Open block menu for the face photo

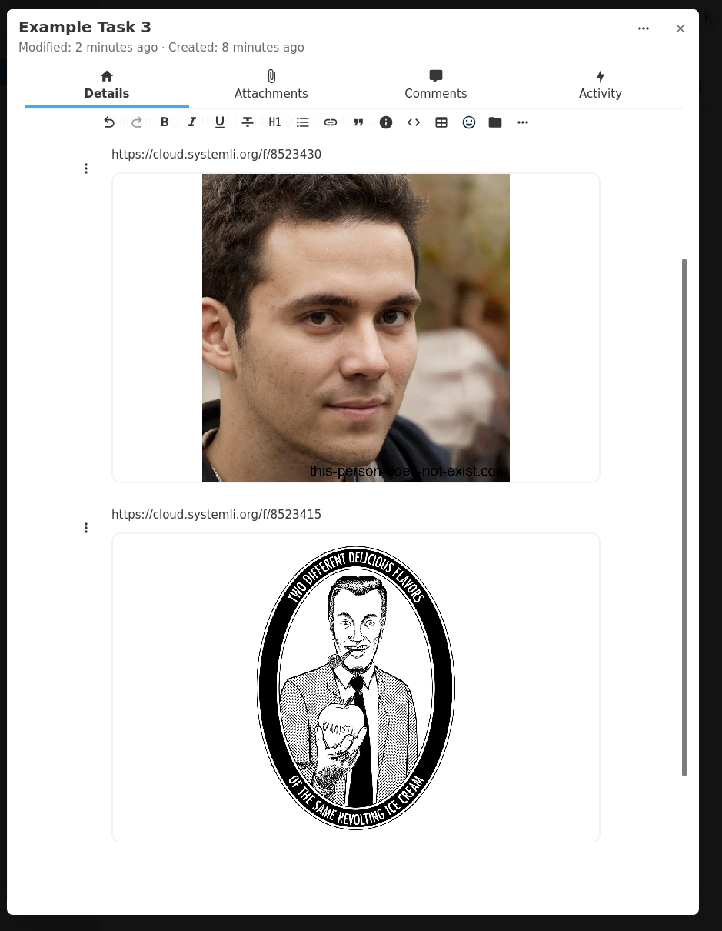coord(86,169)
